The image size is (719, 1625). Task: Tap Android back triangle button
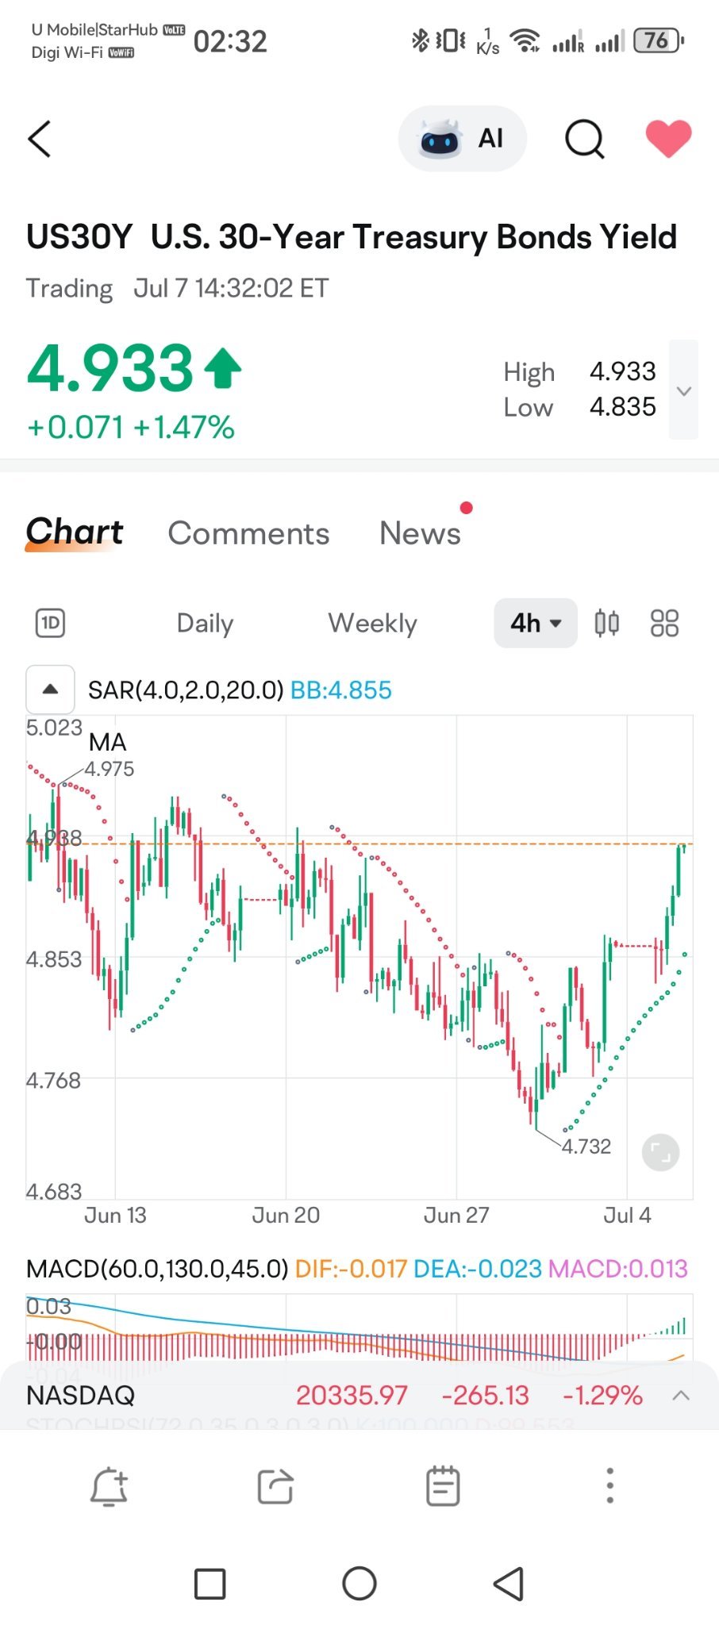[x=508, y=1584]
